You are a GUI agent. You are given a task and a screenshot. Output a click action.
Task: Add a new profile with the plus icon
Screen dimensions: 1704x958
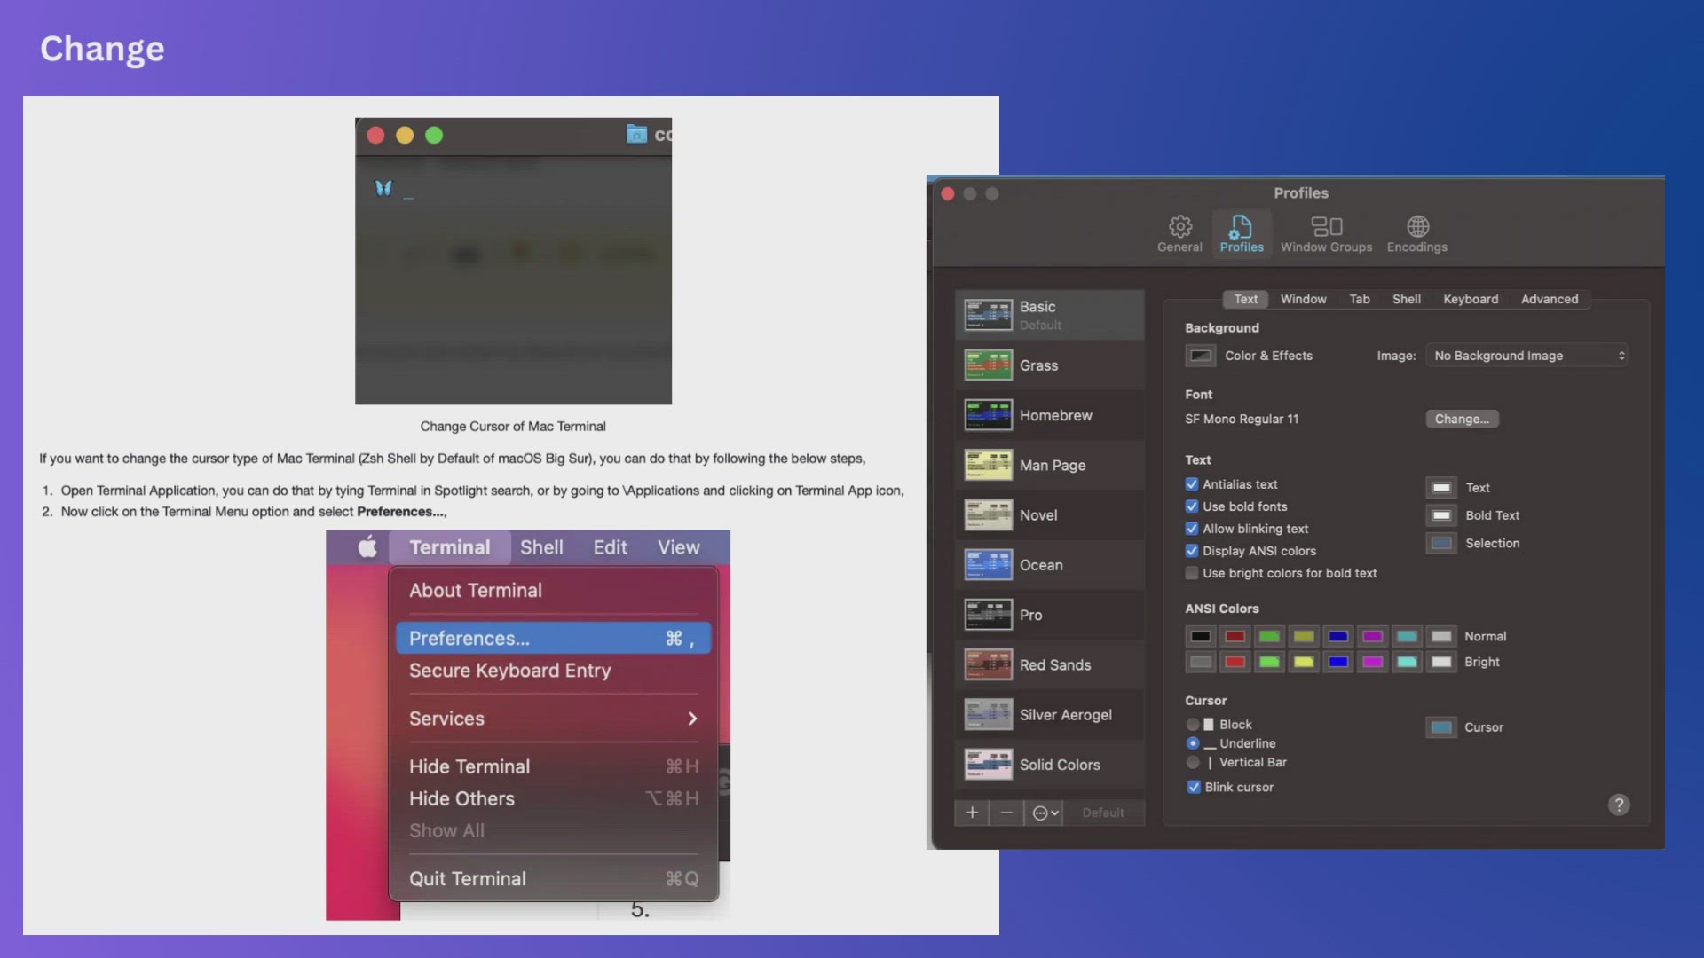coord(972,813)
